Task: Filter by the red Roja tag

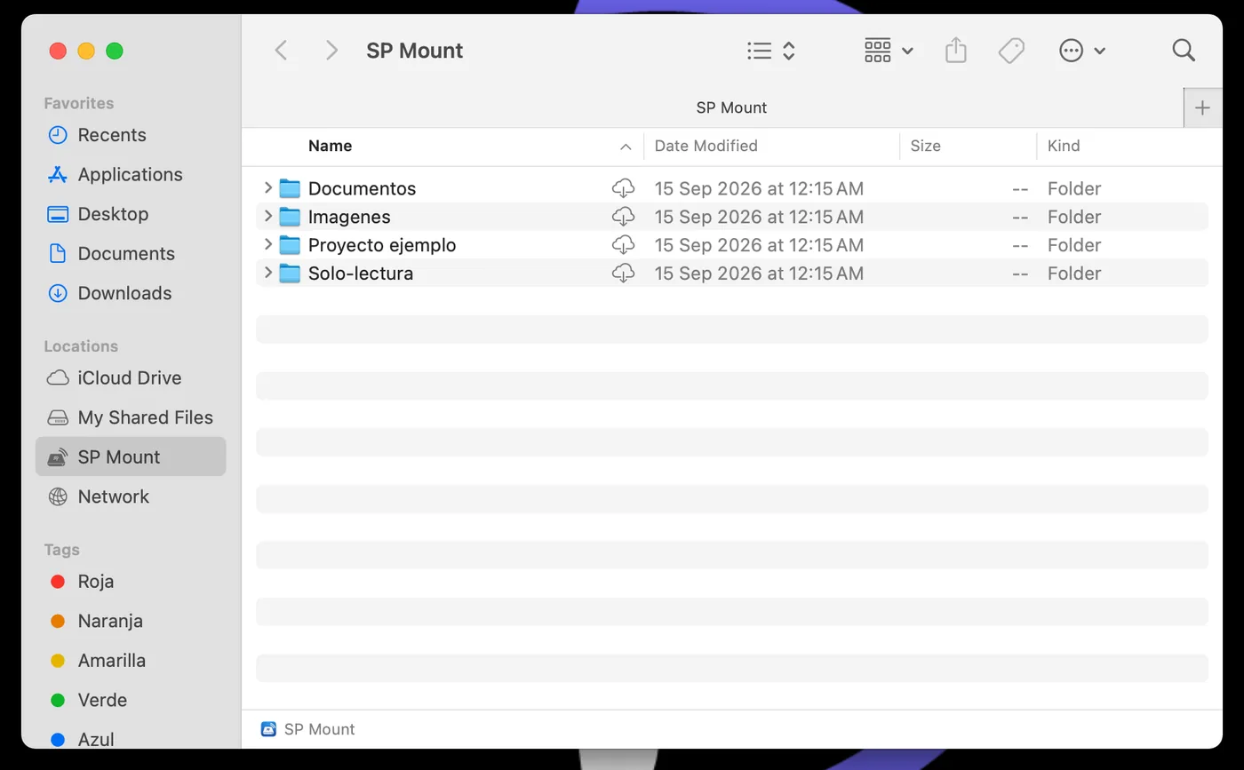Action: coord(131,582)
